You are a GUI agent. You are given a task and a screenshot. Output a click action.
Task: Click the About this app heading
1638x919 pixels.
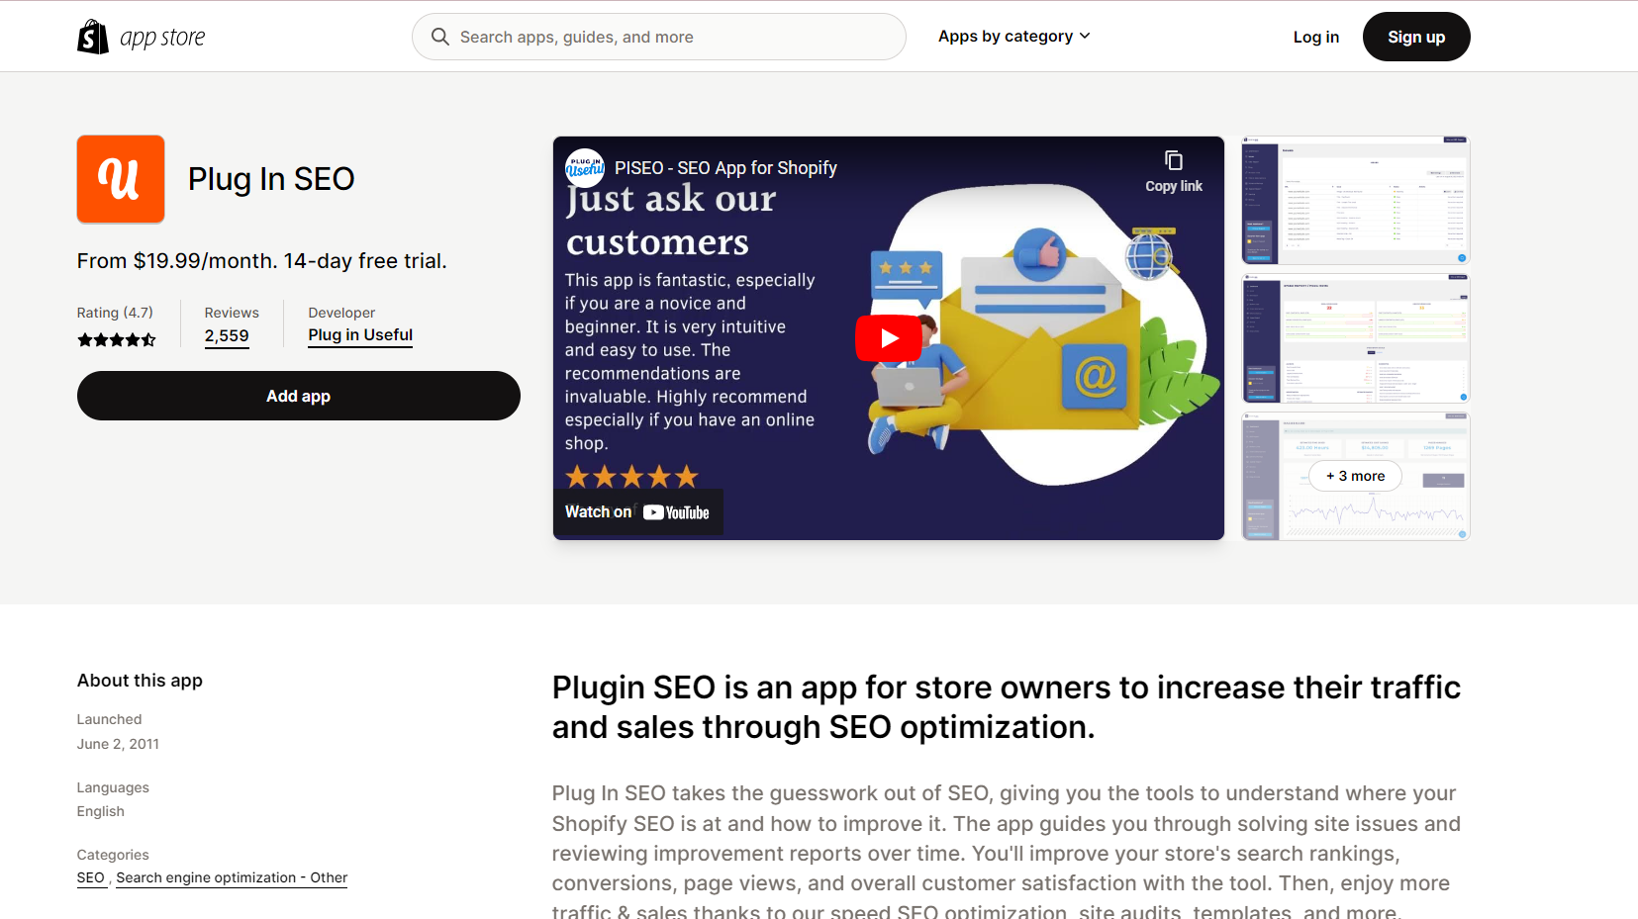(140, 681)
